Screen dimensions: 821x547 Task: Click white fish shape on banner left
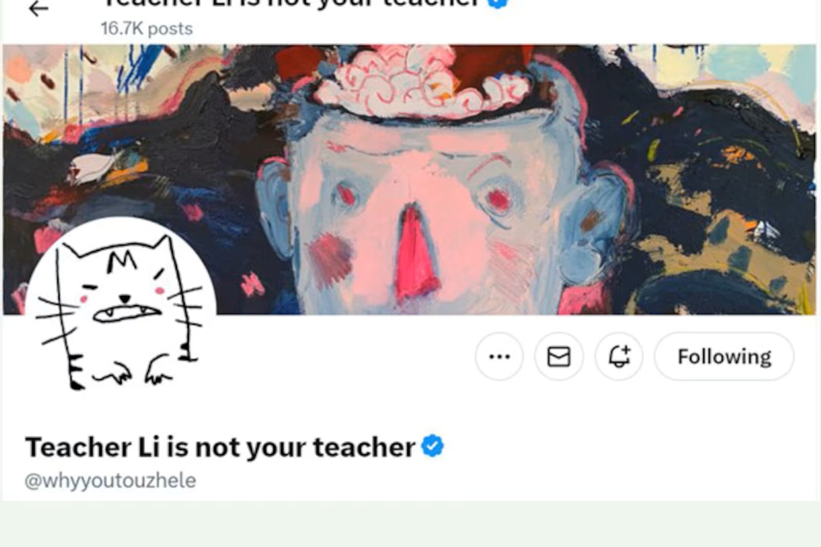(x=91, y=168)
